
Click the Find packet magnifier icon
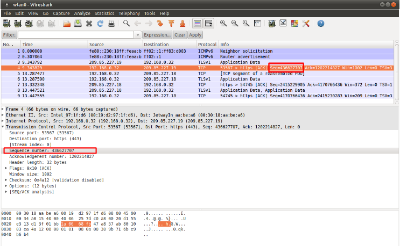[x=127, y=24]
